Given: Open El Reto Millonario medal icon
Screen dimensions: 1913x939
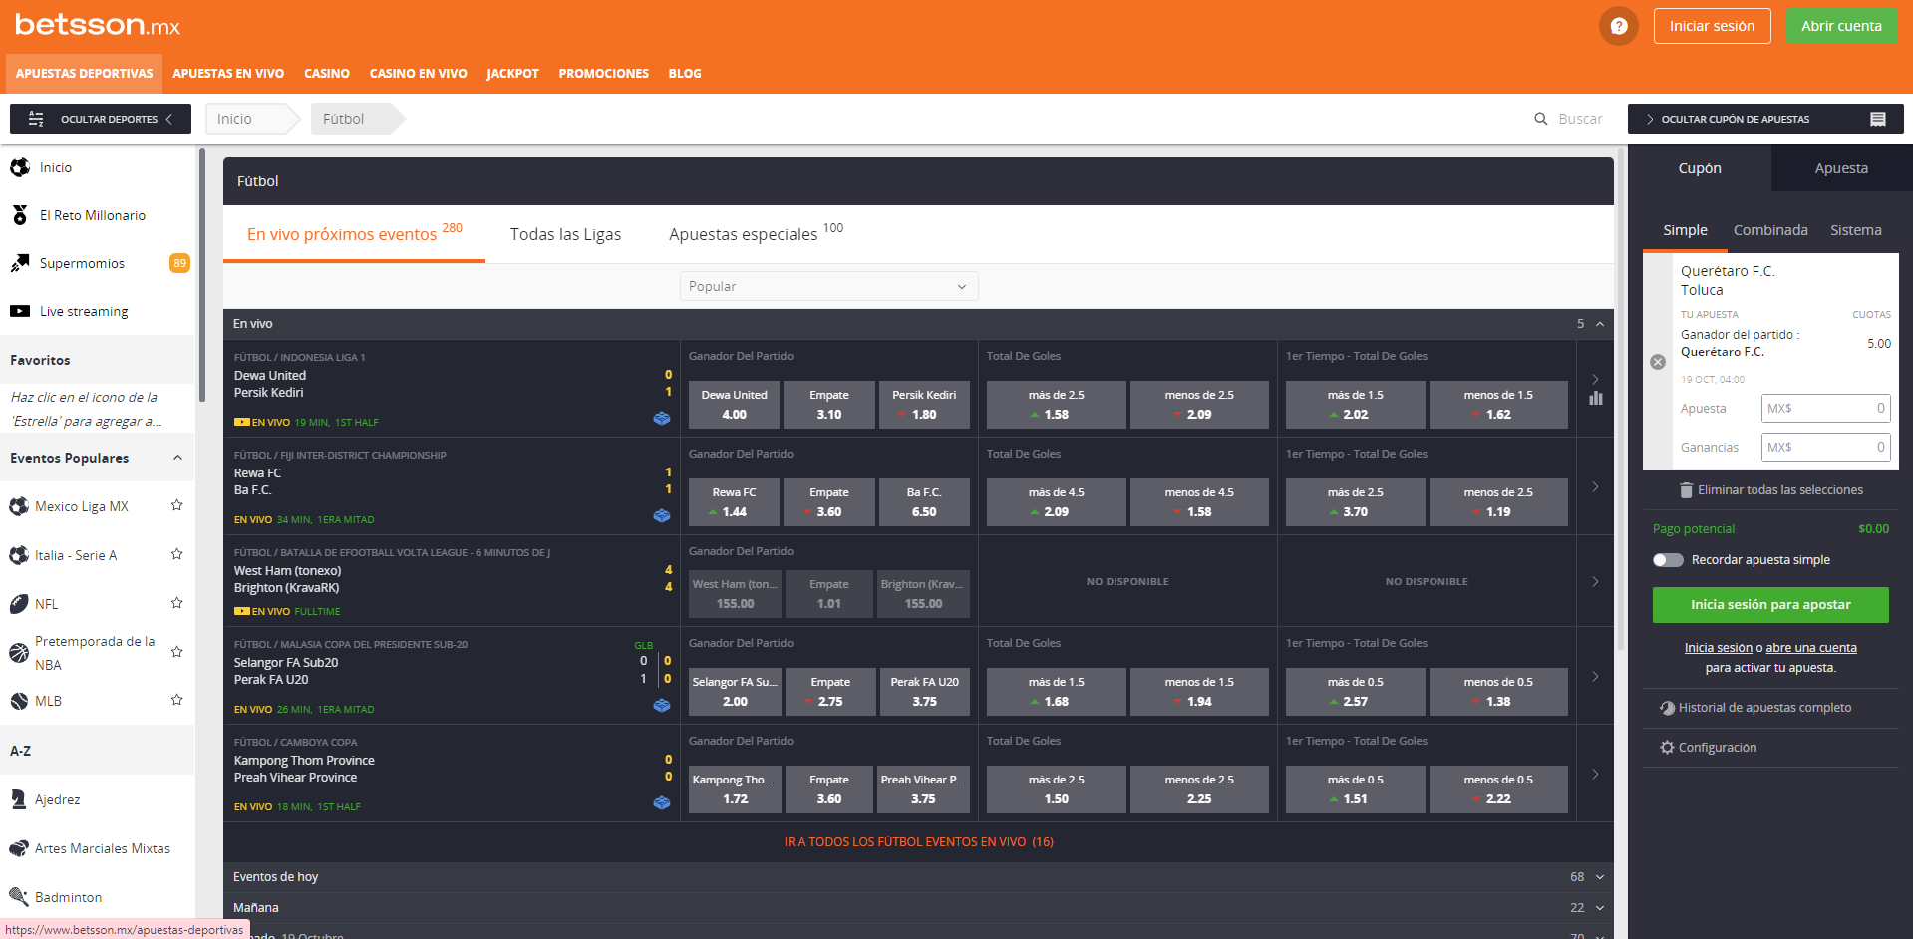Looking at the screenshot, I should click(x=20, y=215).
